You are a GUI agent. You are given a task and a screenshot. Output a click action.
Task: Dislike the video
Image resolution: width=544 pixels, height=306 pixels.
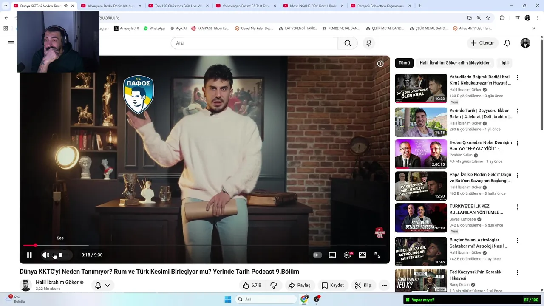[x=274, y=285]
